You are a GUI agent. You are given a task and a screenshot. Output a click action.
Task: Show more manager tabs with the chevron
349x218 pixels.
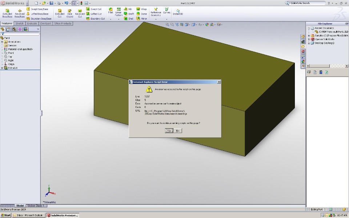point(38,29)
